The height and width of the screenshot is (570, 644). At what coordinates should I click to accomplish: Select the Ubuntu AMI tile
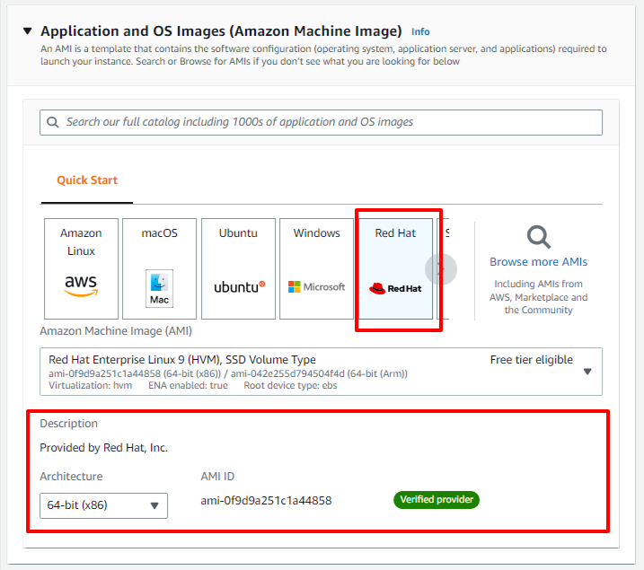pyautogui.click(x=238, y=268)
